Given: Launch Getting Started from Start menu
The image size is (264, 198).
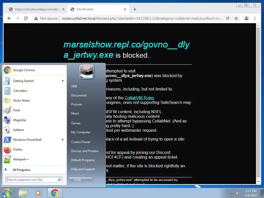Looking at the screenshot, I should (x=35, y=81).
